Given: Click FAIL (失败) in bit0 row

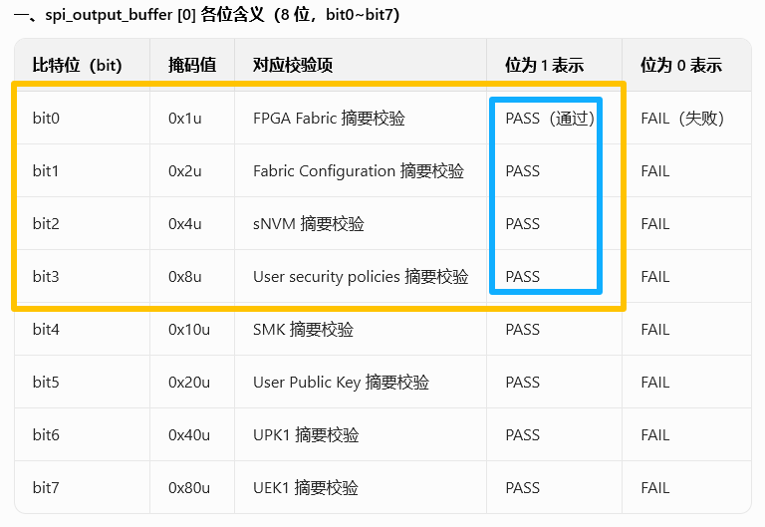Looking at the screenshot, I should tap(682, 119).
